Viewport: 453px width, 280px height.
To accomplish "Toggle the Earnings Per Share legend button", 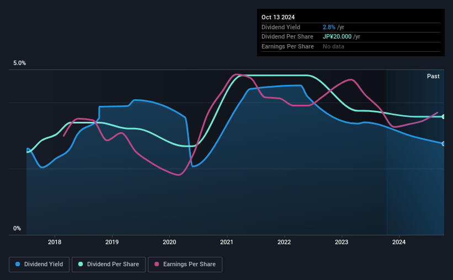I will coord(185,265).
